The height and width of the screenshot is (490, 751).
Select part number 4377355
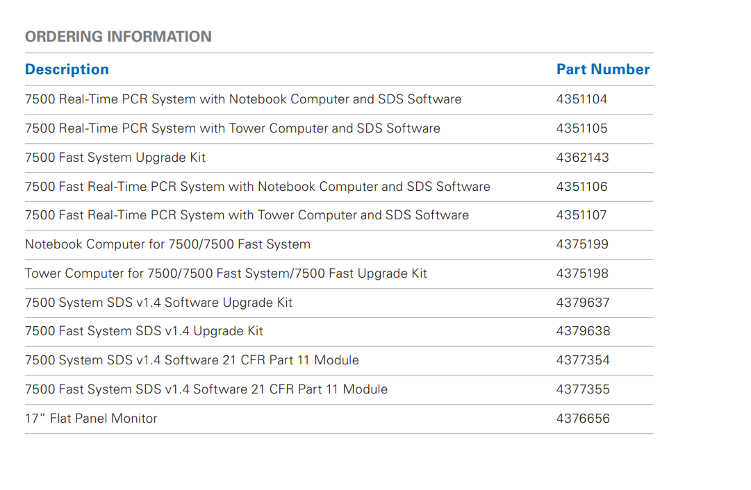coord(583,389)
